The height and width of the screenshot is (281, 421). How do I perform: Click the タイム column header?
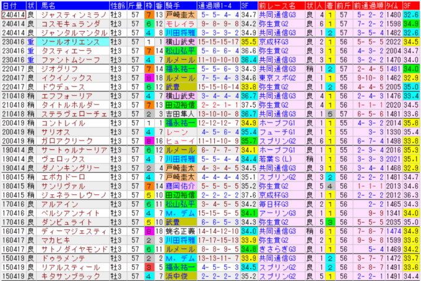pos(394,6)
